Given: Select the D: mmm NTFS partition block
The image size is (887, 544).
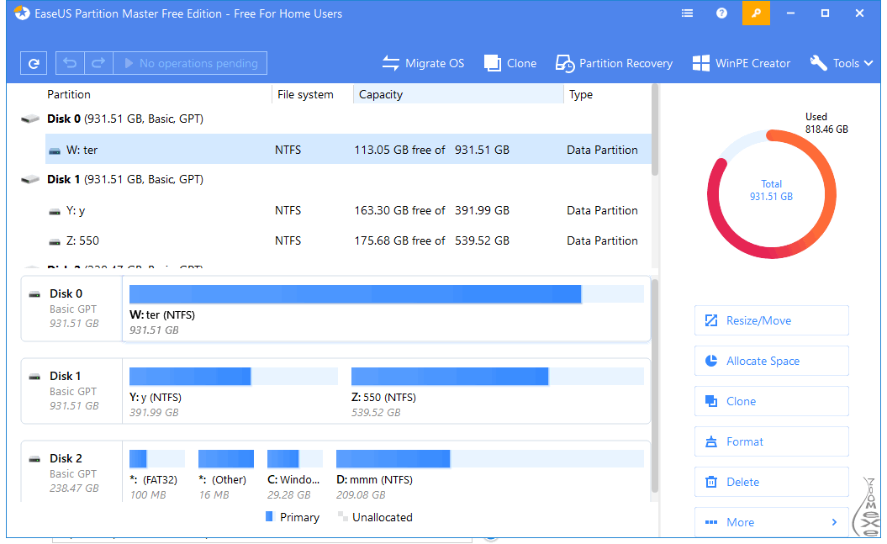Looking at the screenshot, I should 490,475.
